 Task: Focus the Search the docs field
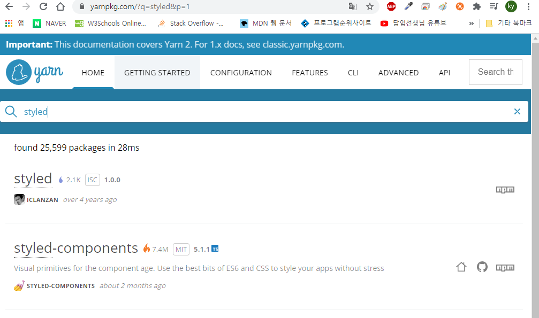tap(495, 72)
